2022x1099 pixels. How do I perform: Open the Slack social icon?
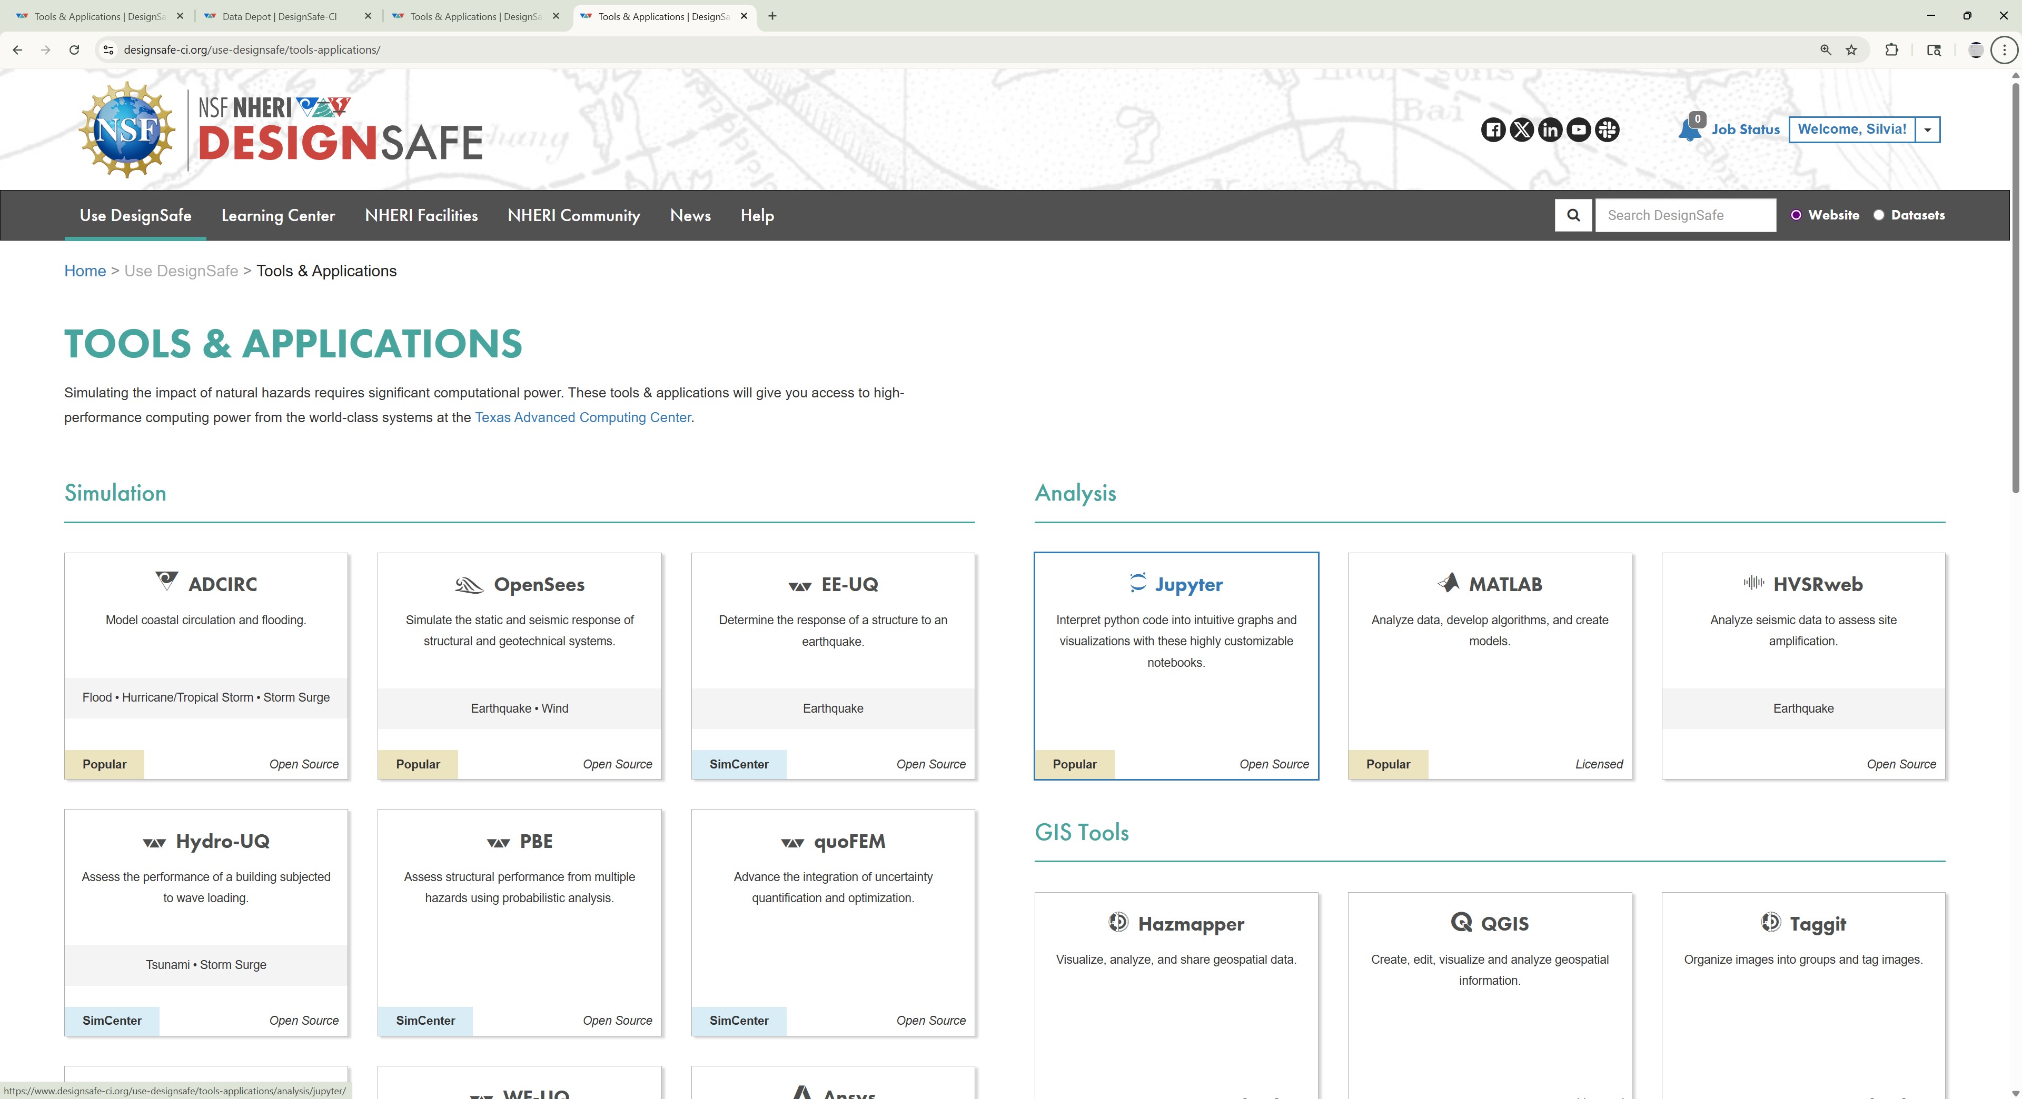click(1607, 129)
